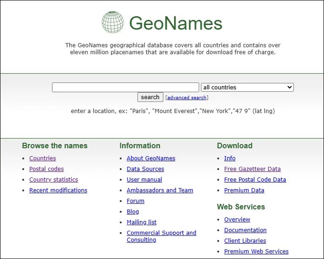This screenshot has width=324, height=259.
Task: Open the Recent modifications link
Action: click(x=58, y=190)
